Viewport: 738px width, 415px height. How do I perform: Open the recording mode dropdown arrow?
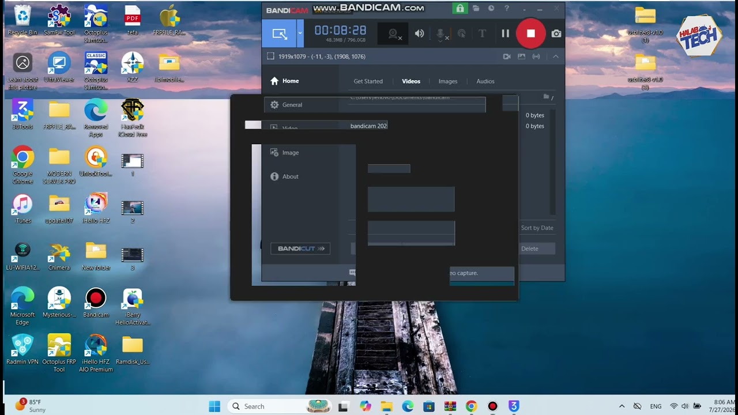pyautogui.click(x=300, y=33)
